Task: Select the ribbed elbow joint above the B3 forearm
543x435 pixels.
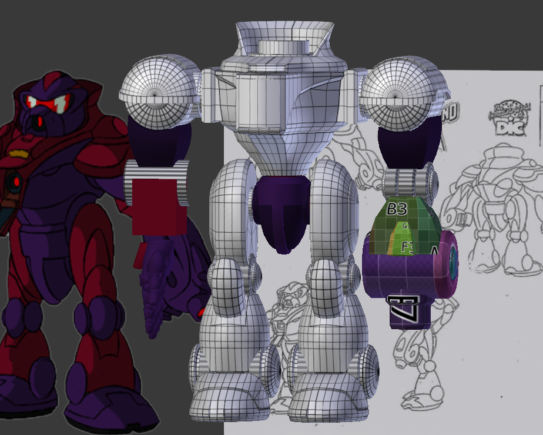Action: 410,183
